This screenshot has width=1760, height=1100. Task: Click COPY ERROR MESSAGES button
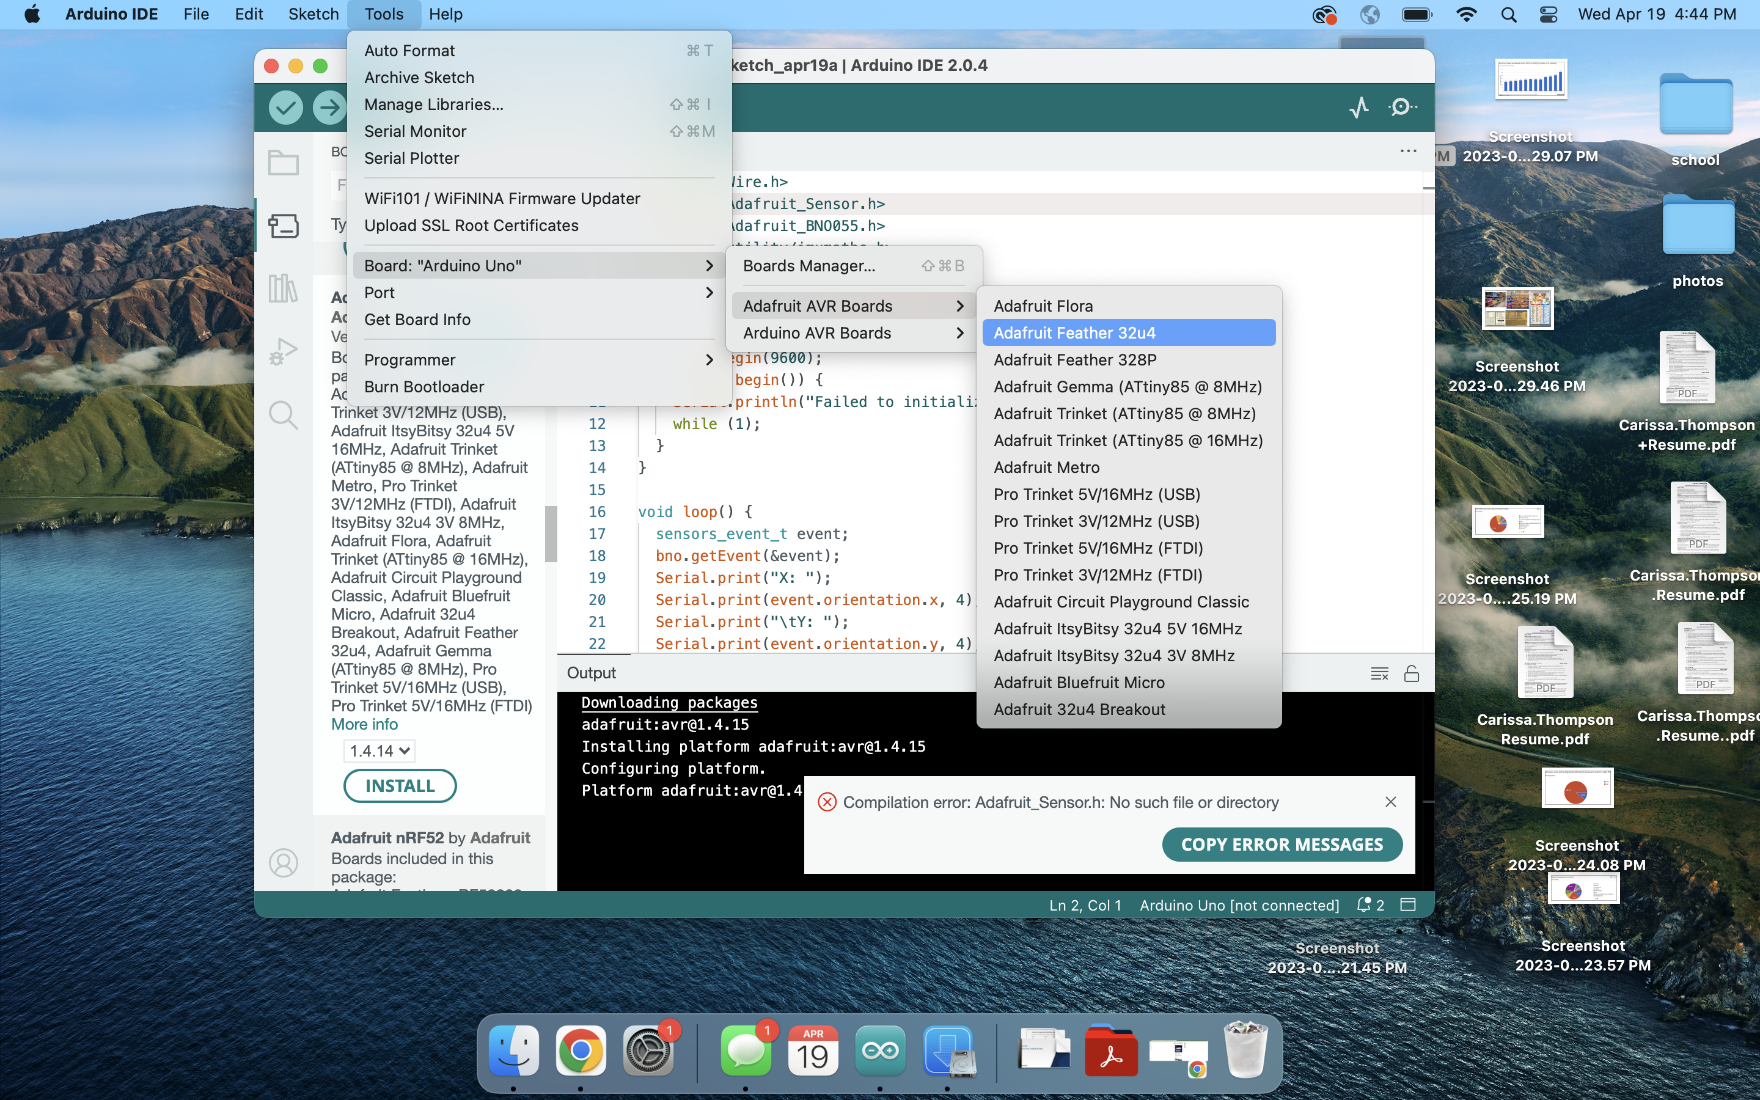point(1282,844)
